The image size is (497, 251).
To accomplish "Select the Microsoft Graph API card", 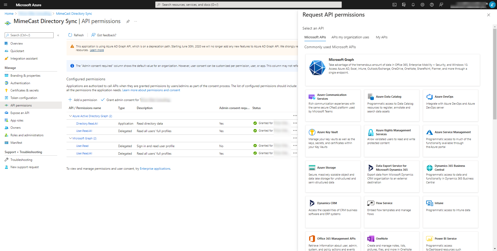I will 392,70.
